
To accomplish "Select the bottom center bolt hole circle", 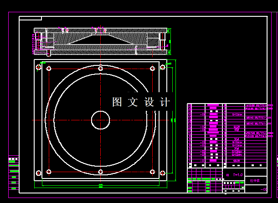I will pyautogui.click(x=101, y=172).
